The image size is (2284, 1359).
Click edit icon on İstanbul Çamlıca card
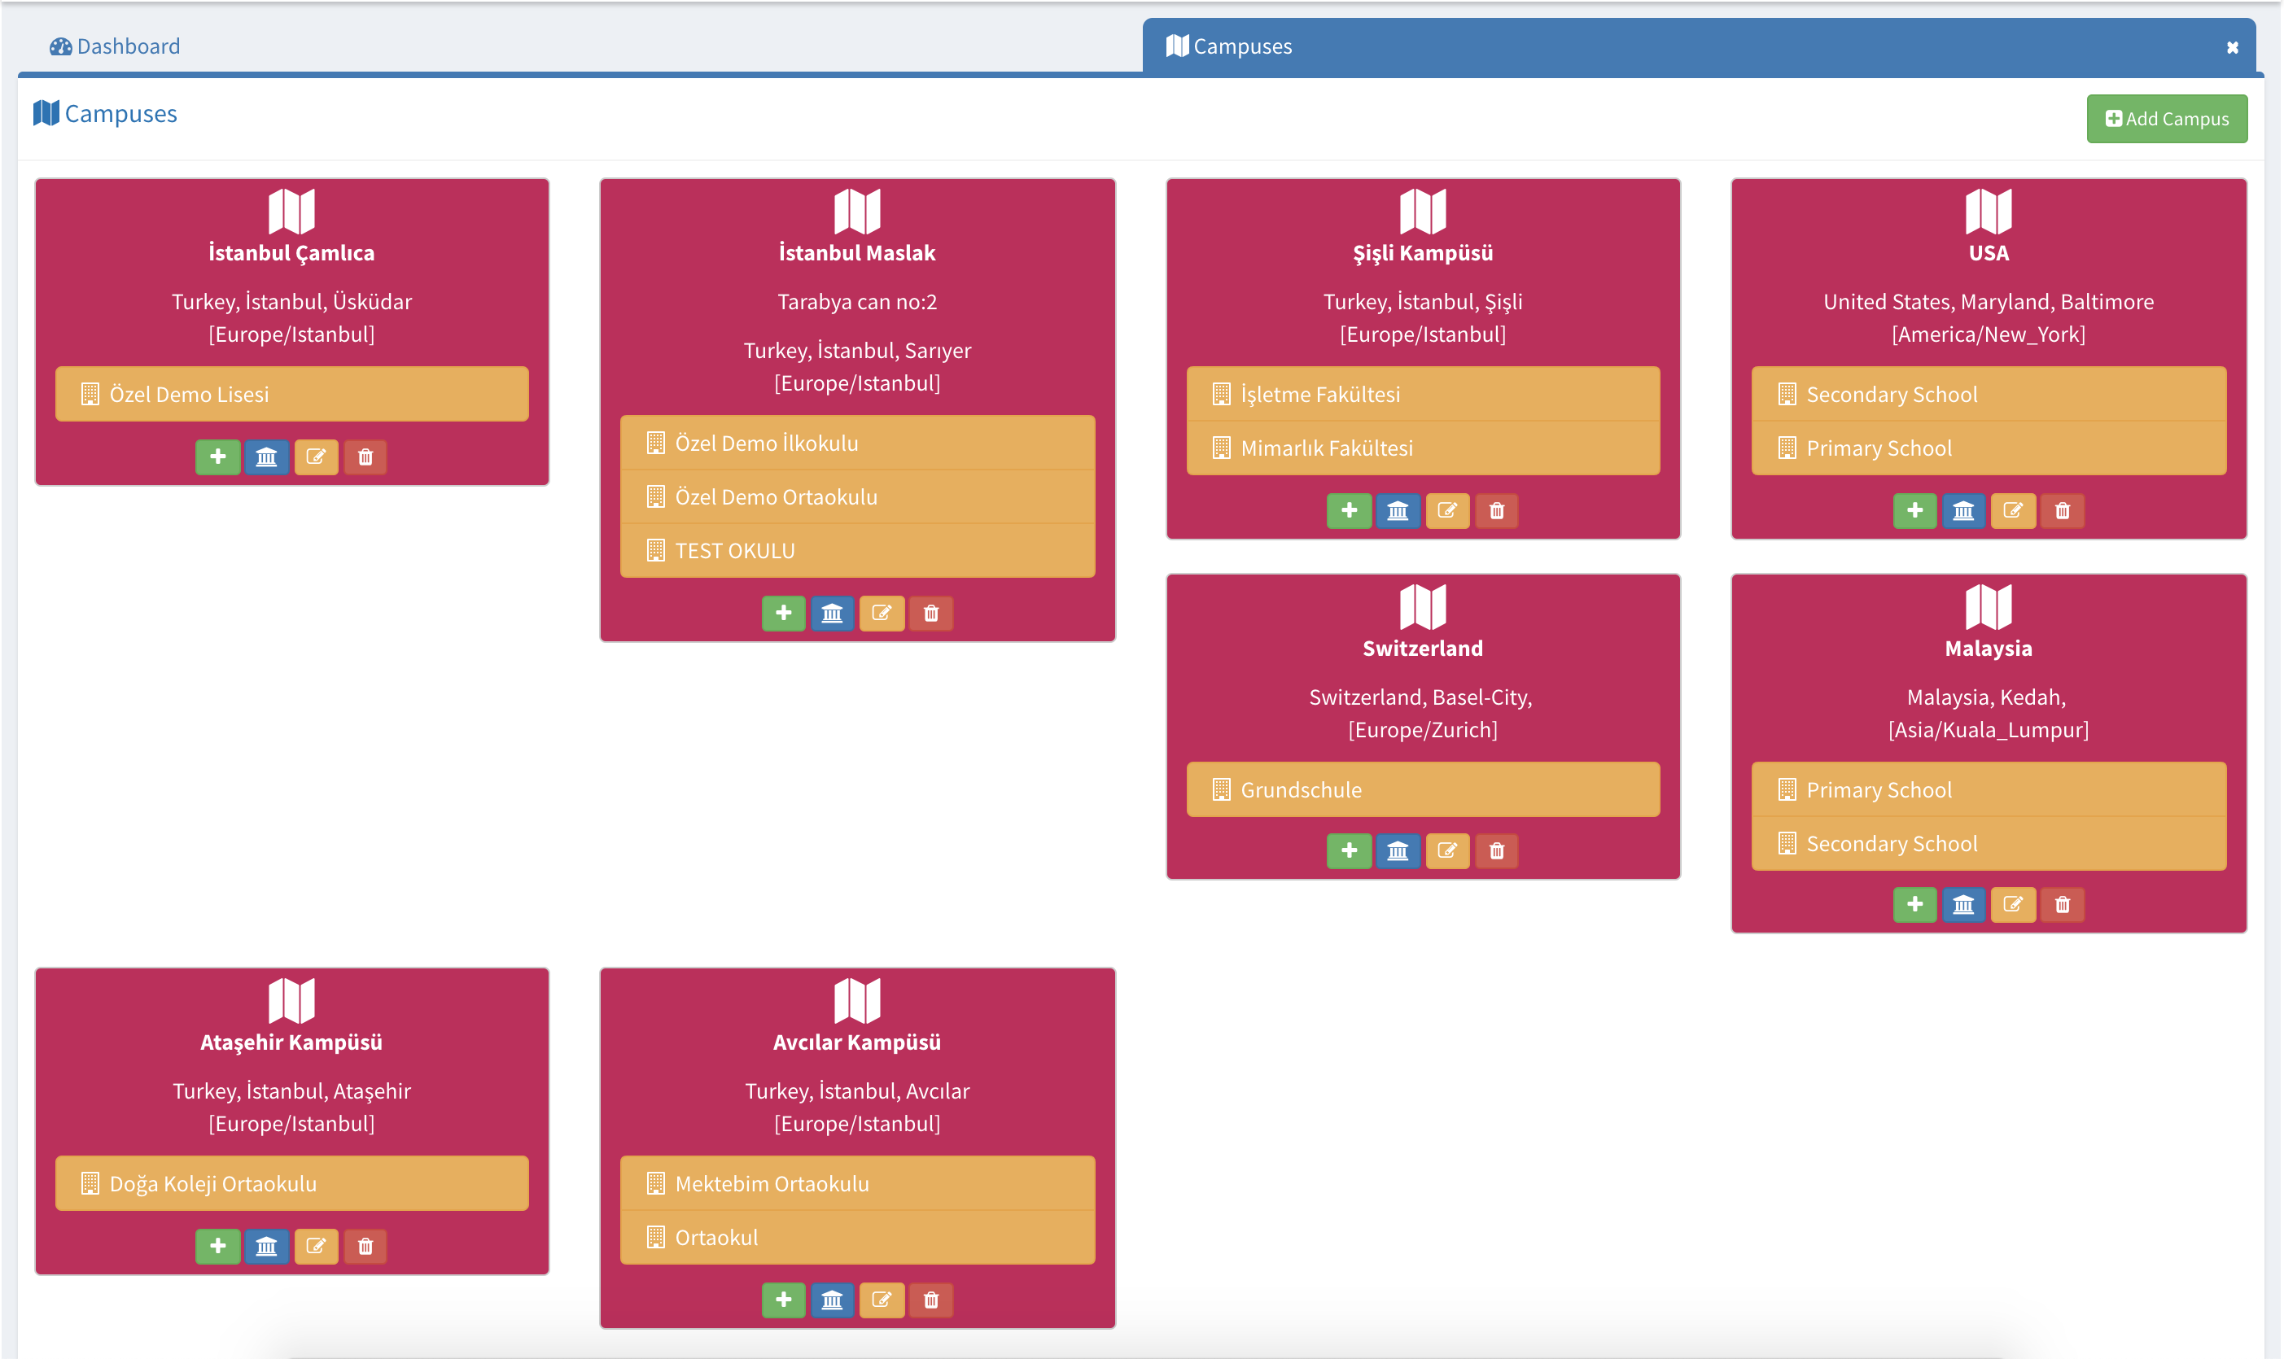point(316,456)
